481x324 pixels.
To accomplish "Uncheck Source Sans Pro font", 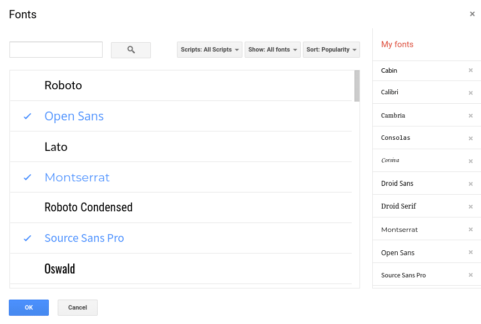I will coord(181,238).
